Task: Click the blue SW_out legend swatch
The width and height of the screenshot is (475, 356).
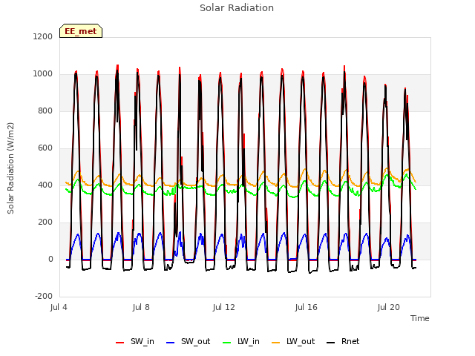Action: [x=171, y=343]
